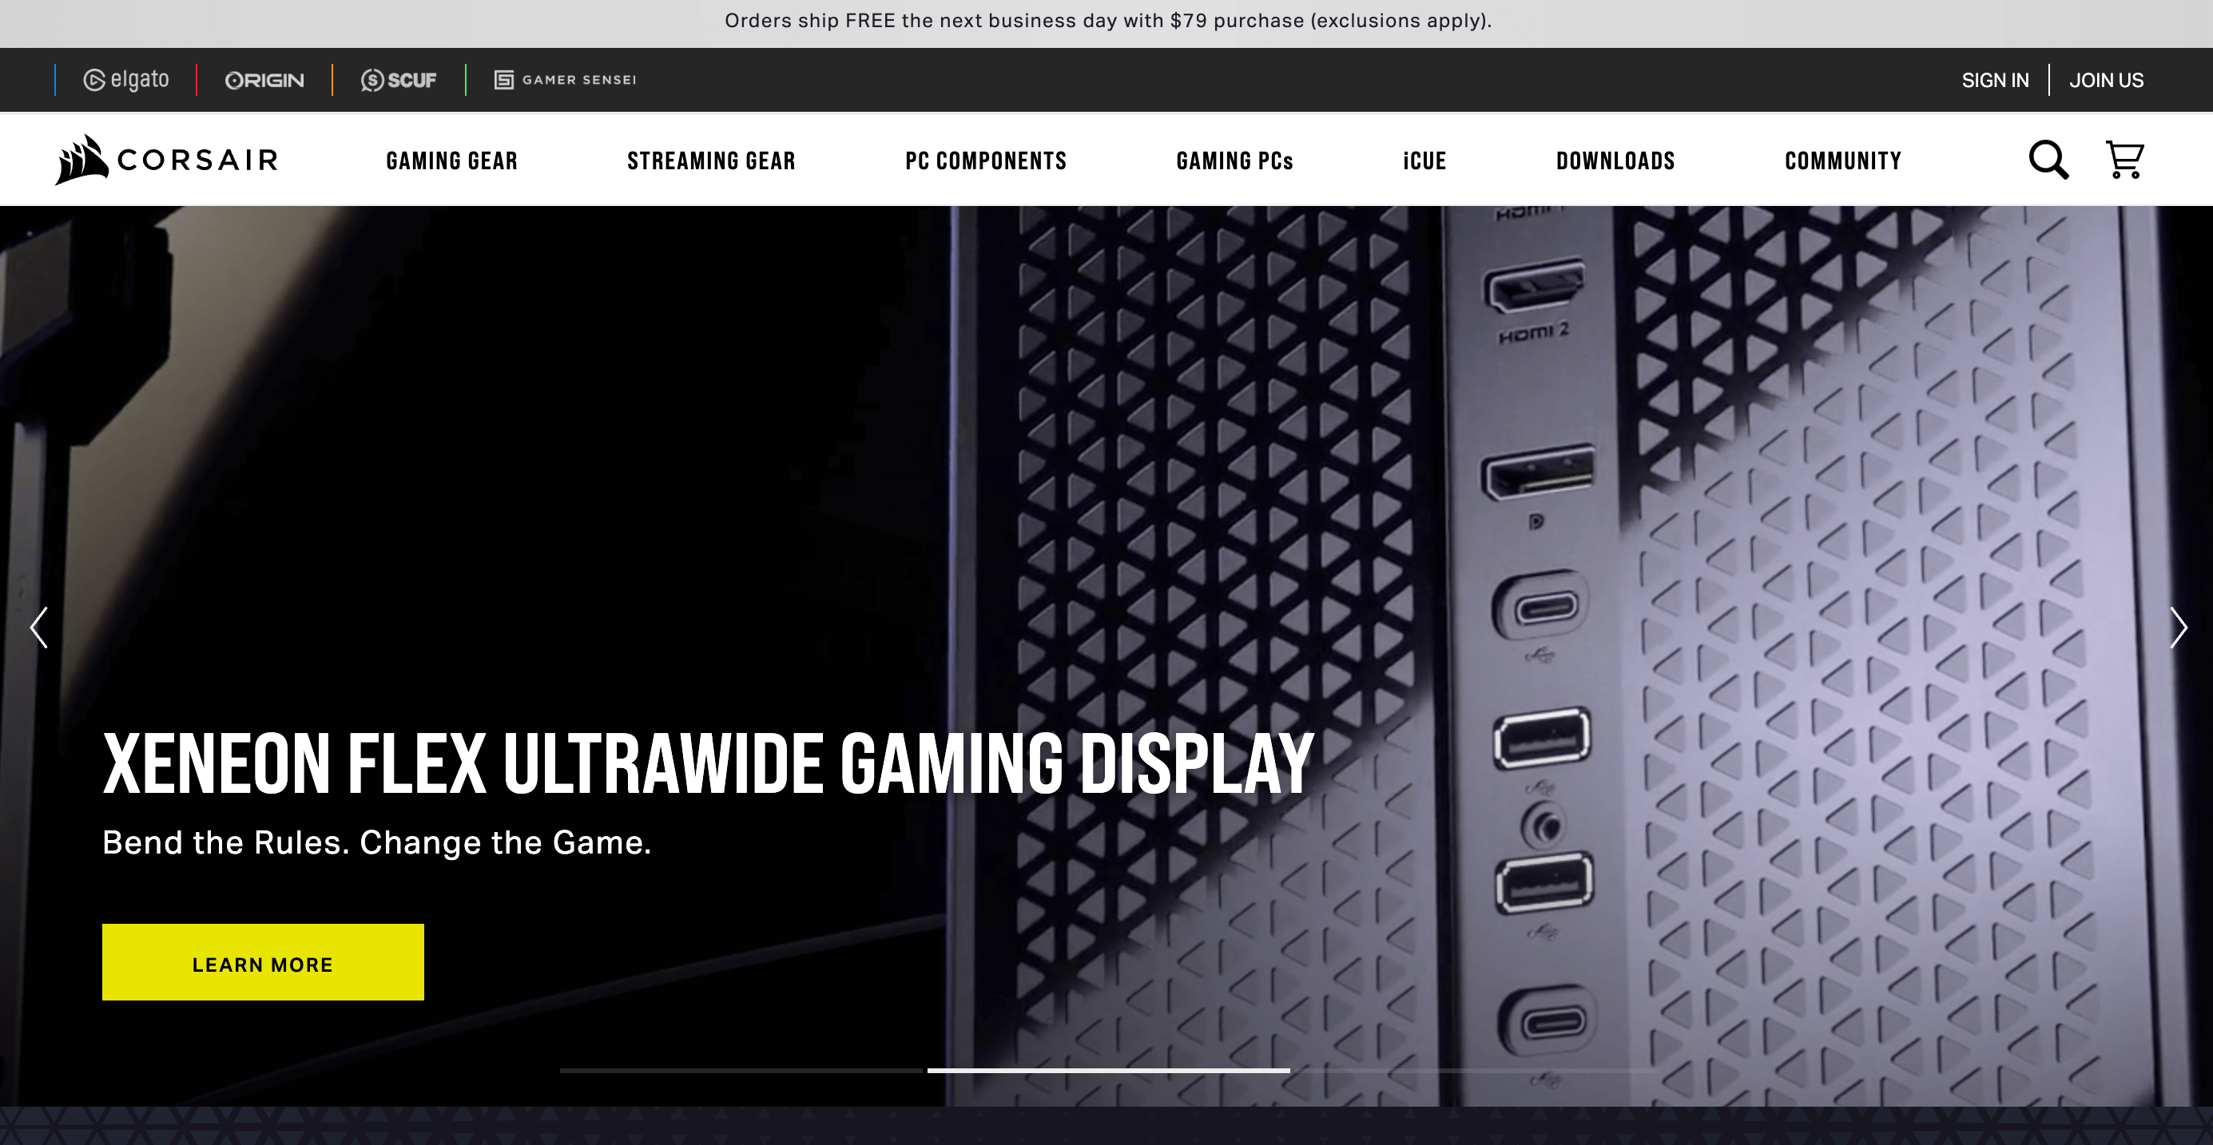This screenshot has height=1145, width=2213.
Task: Open the Gaming Gear menu
Action: tap(452, 160)
